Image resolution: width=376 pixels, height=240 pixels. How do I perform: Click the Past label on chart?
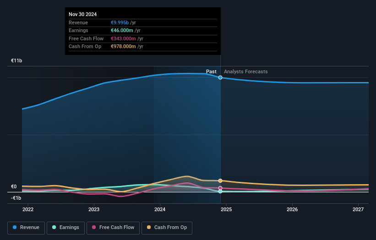pos(211,71)
